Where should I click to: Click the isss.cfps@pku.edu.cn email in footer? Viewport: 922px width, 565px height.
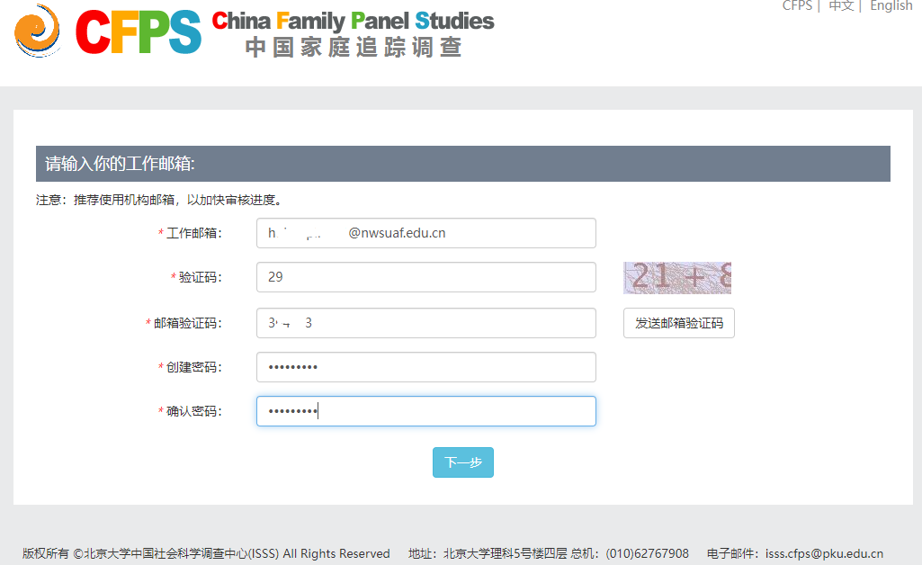824,553
